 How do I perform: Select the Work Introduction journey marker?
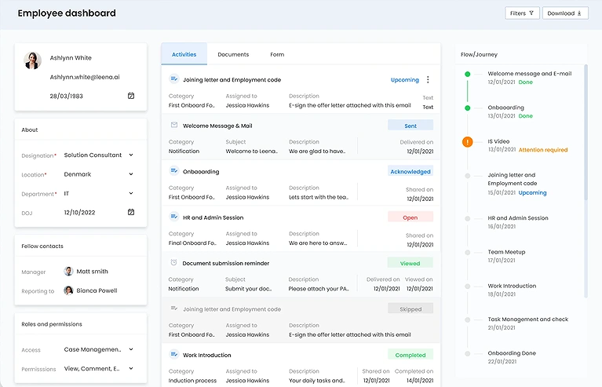coord(467,286)
